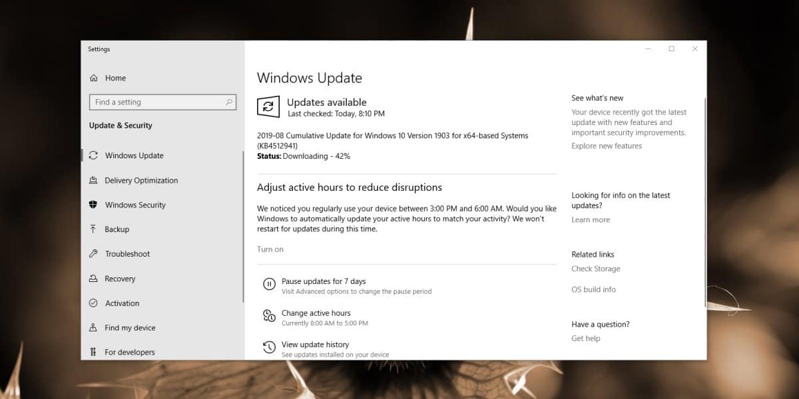
Task: Click the Windows Update page heading
Action: 310,78
